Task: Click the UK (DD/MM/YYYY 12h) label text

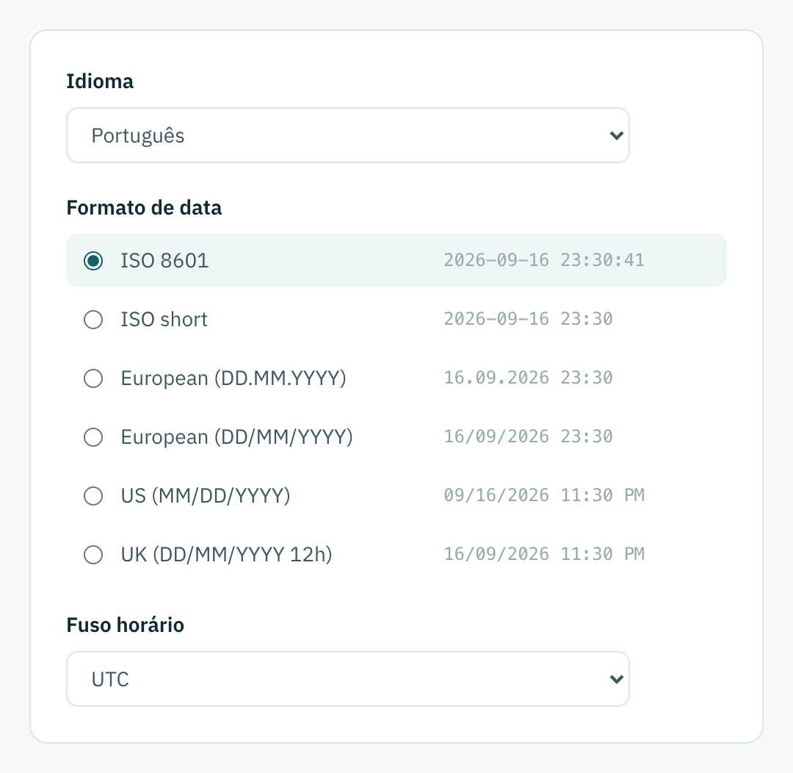Action: point(226,554)
